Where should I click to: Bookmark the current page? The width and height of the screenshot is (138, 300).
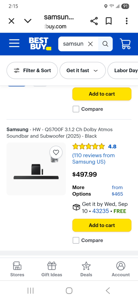109,21
